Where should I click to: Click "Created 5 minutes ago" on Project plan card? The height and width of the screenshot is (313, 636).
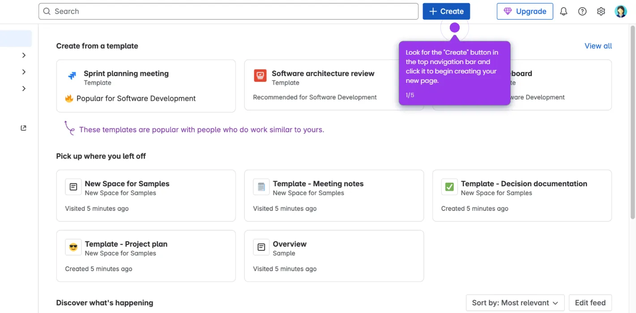(98, 269)
